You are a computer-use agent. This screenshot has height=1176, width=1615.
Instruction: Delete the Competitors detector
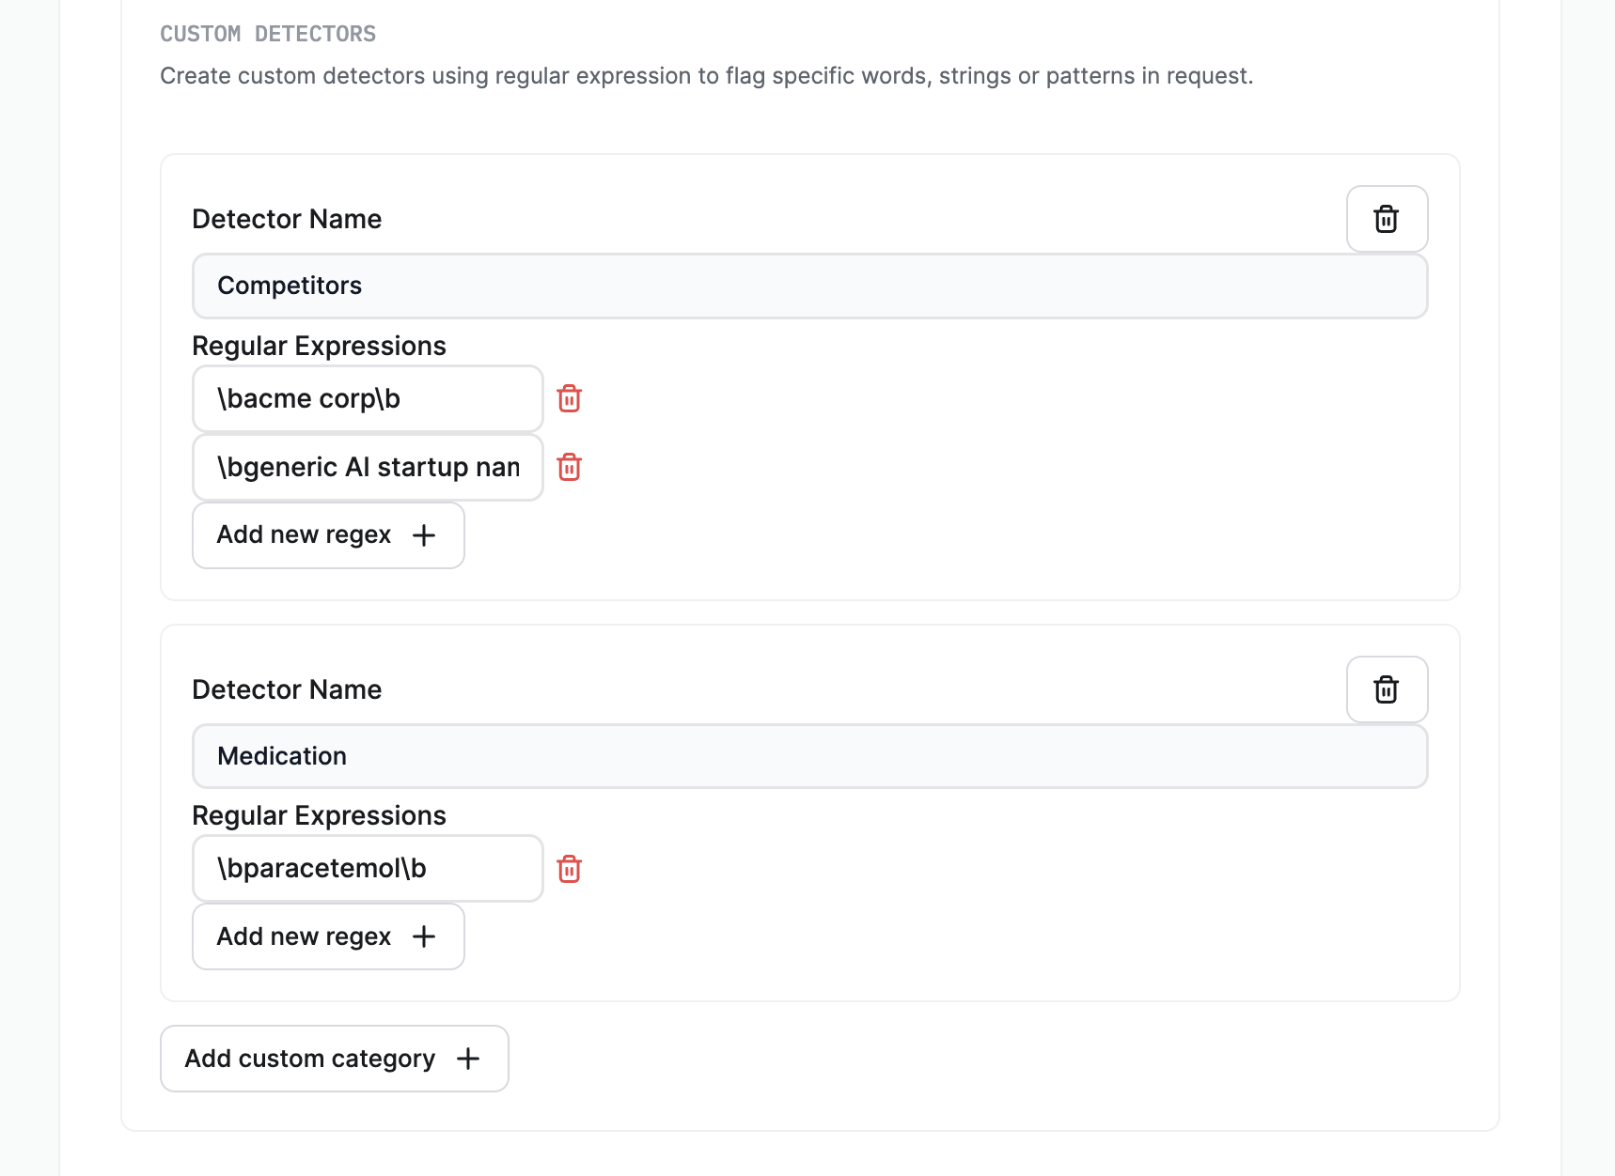tap(1387, 219)
